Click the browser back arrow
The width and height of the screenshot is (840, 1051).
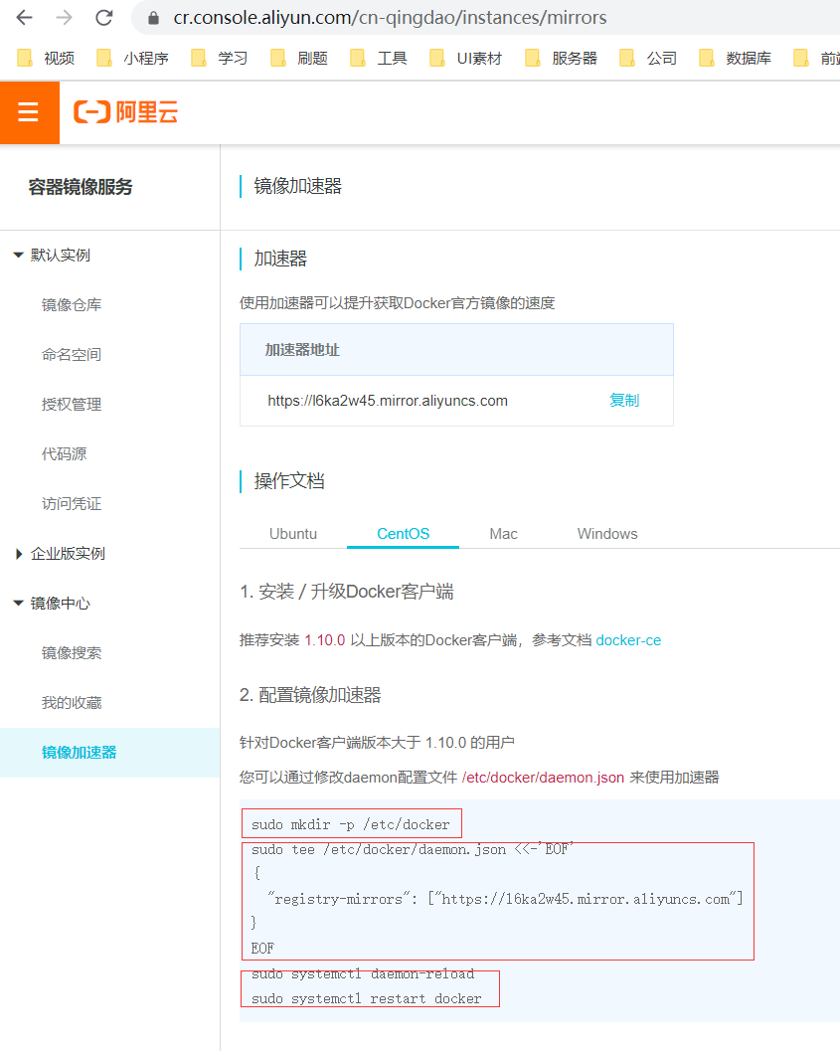pyautogui.click(x=25, y=18)
